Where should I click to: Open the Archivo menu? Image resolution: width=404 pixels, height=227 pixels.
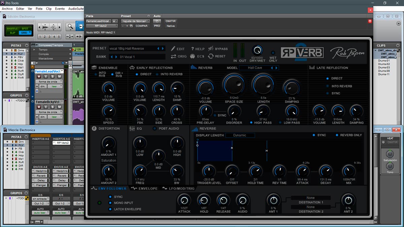[x=7, y=9]
